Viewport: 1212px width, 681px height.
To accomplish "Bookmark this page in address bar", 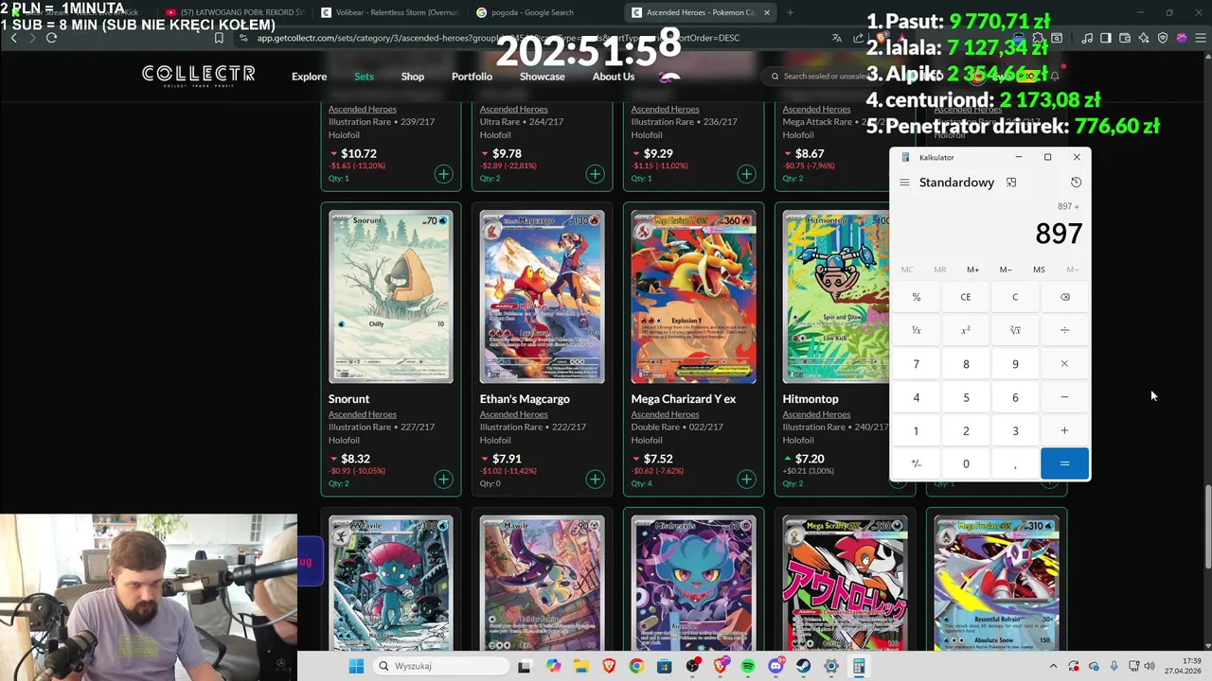I will click(x=219, y=38).
